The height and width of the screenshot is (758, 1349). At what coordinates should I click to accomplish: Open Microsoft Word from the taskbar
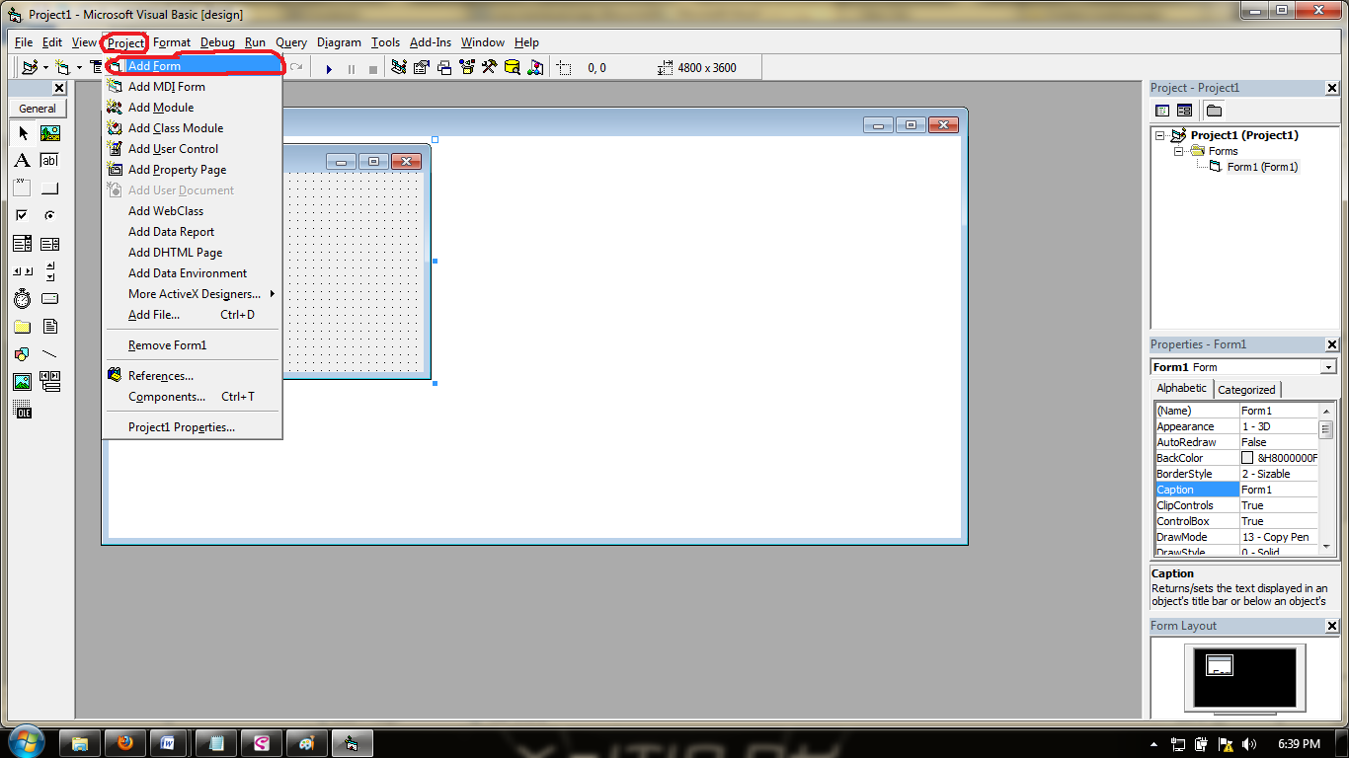(168, 743)
